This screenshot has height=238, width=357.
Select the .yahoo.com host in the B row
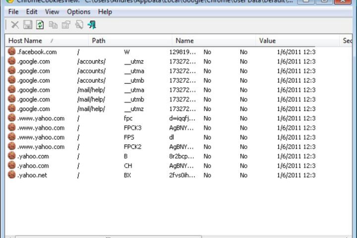(x=33, y=156)
